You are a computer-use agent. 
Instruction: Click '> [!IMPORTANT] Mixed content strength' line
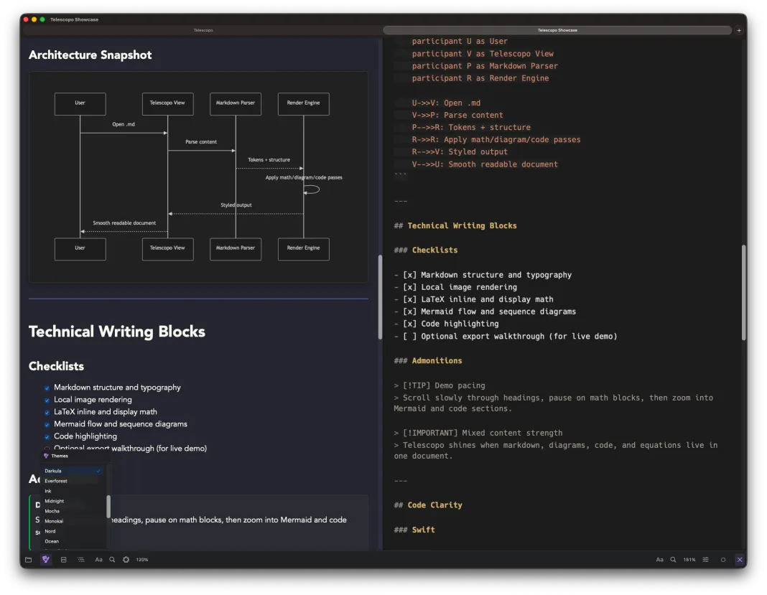(478, 433)
